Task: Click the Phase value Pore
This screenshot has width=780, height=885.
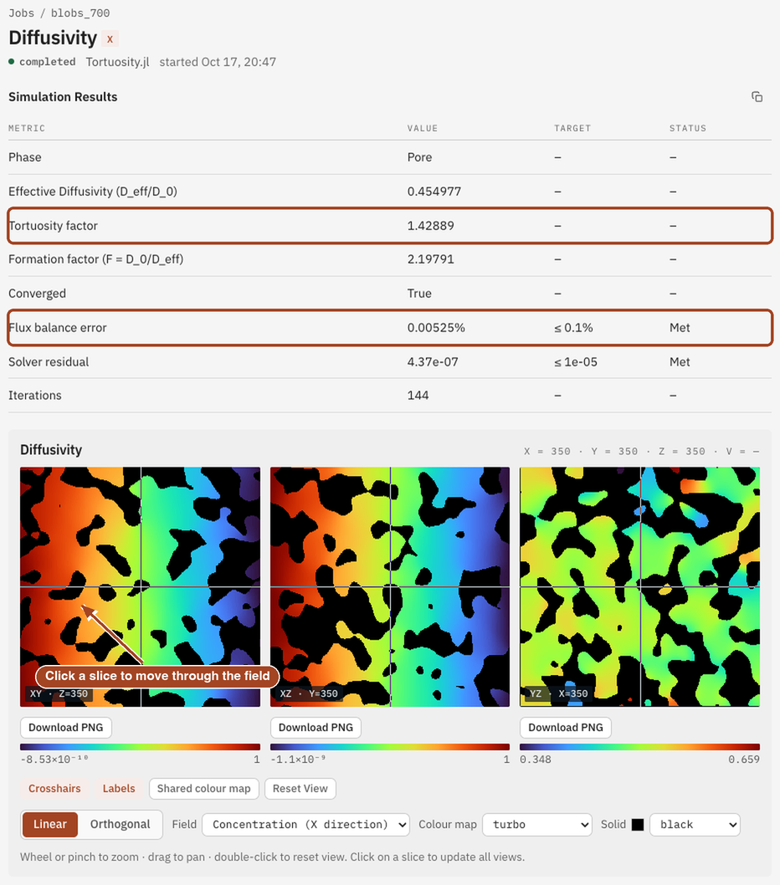Action: click(x=419, y=157)
